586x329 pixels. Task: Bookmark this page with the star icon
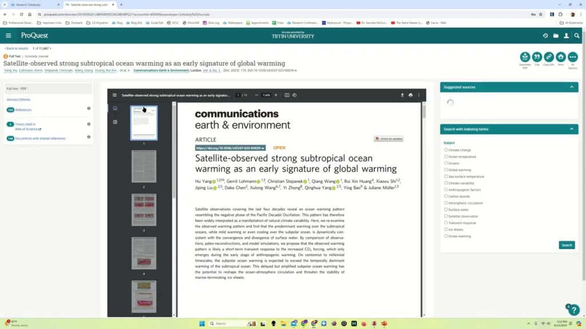pyautogui.click(x=540, y=14)
